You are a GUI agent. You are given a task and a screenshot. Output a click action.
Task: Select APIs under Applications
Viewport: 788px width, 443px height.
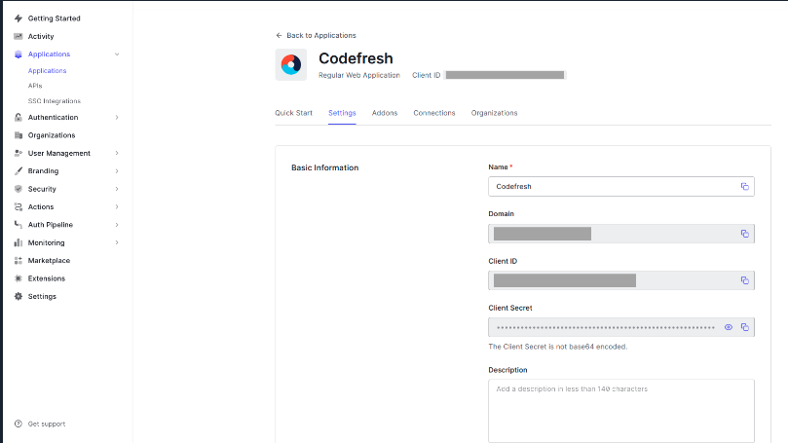[x=35, y=86]
